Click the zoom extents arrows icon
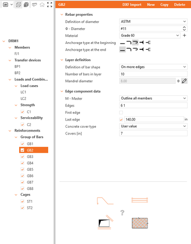This screenshot has width=191, height=244. click(50, 5)
